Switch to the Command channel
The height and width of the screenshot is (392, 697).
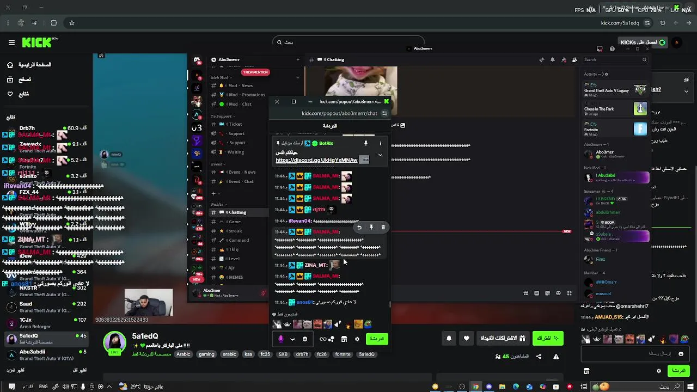pos(239,240)
